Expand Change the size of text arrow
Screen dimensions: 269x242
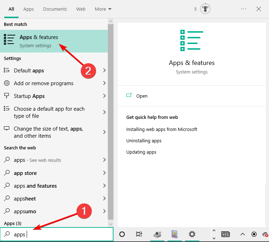pos(104,132)
